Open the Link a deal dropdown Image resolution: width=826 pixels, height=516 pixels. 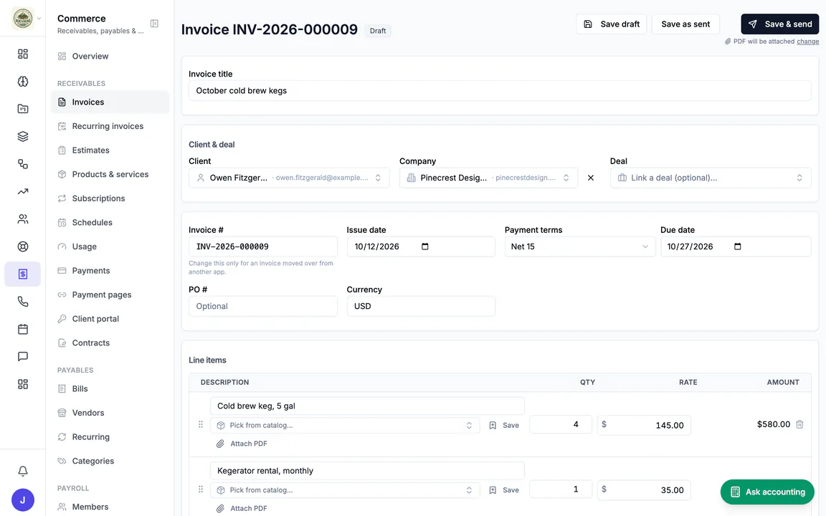coord(711,178)
